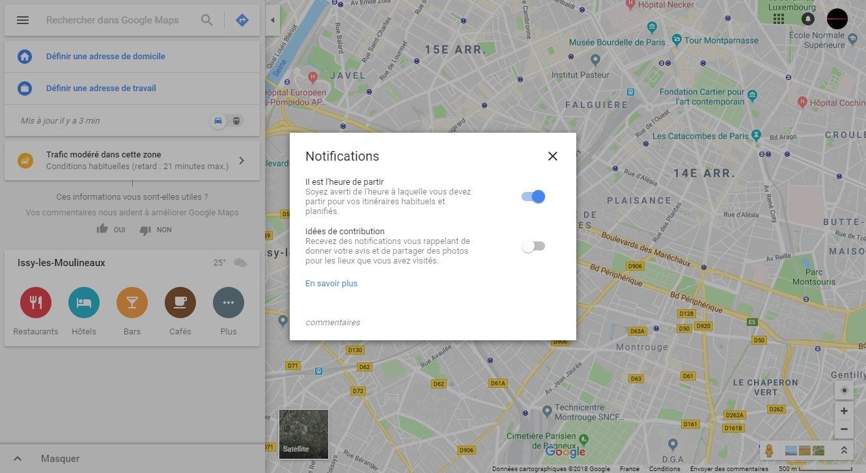866x473 pixels.
Task: Select the Restaurants category icon
Action: [36, 303]
